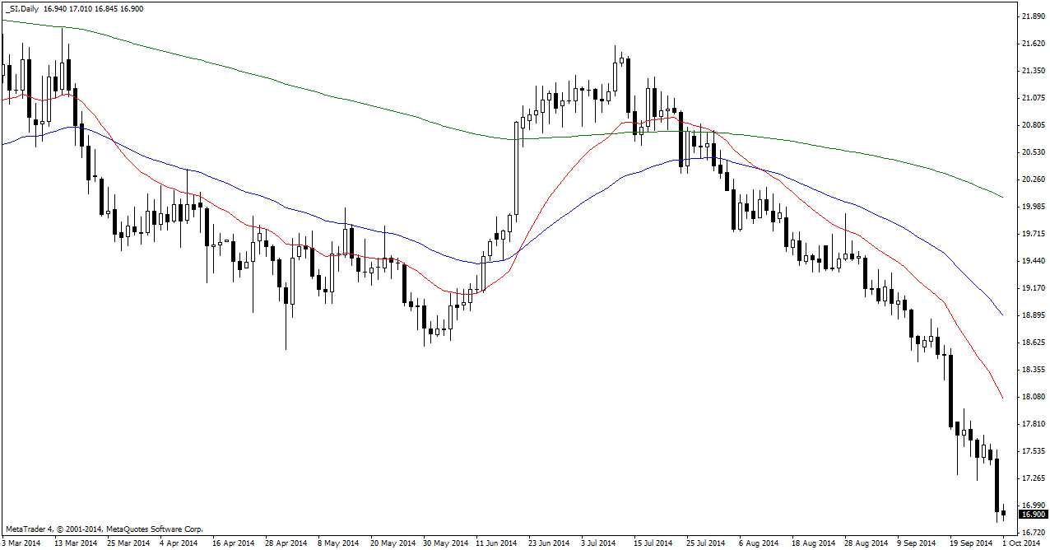Pick the 18.895 price level label
1050x550 pixels.
click(x=1033, y=315)
